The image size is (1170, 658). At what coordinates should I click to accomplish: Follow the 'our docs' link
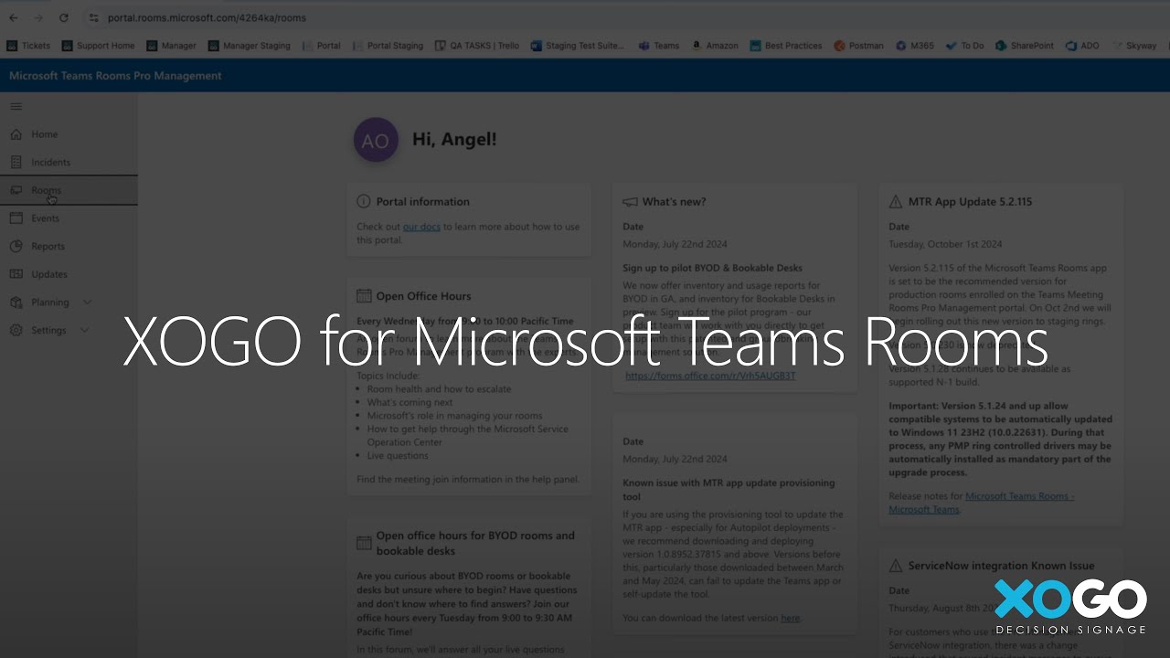coord(421,227)
